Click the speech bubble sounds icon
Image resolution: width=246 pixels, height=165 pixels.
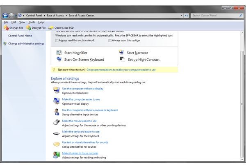(57, 144)
